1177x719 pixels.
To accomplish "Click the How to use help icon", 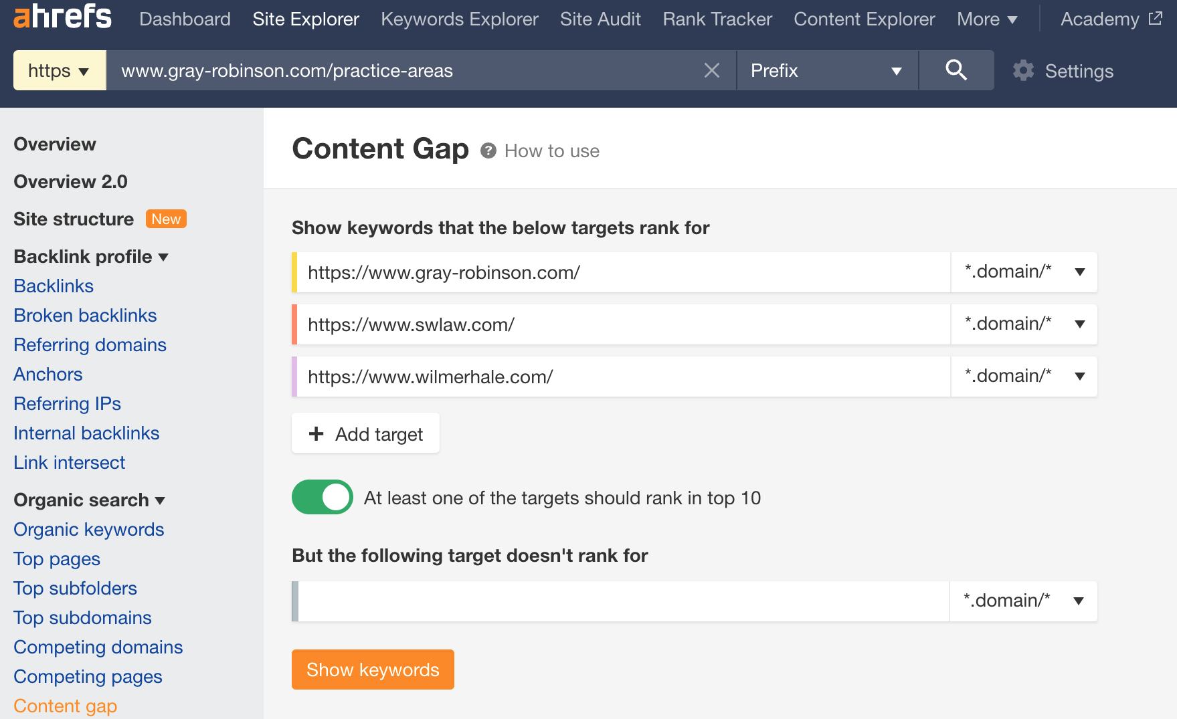I will pyautogui.click(x=488, y=150).
